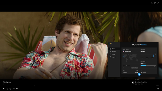The height and width of the screenshot is (91, 162).
Task: Click the Palm Springs title text
Action: pos(7,82)
